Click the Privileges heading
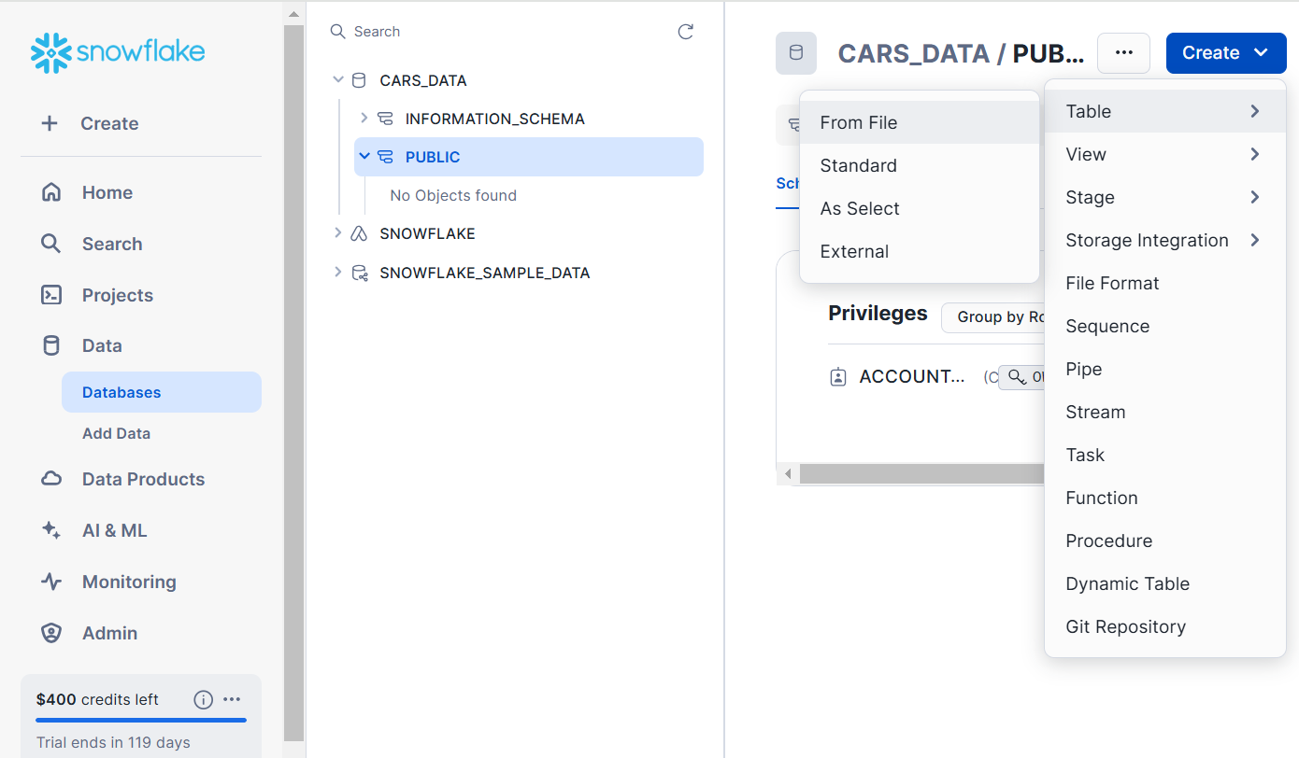This screenshot has width=1299, height=758. (878, 314)
